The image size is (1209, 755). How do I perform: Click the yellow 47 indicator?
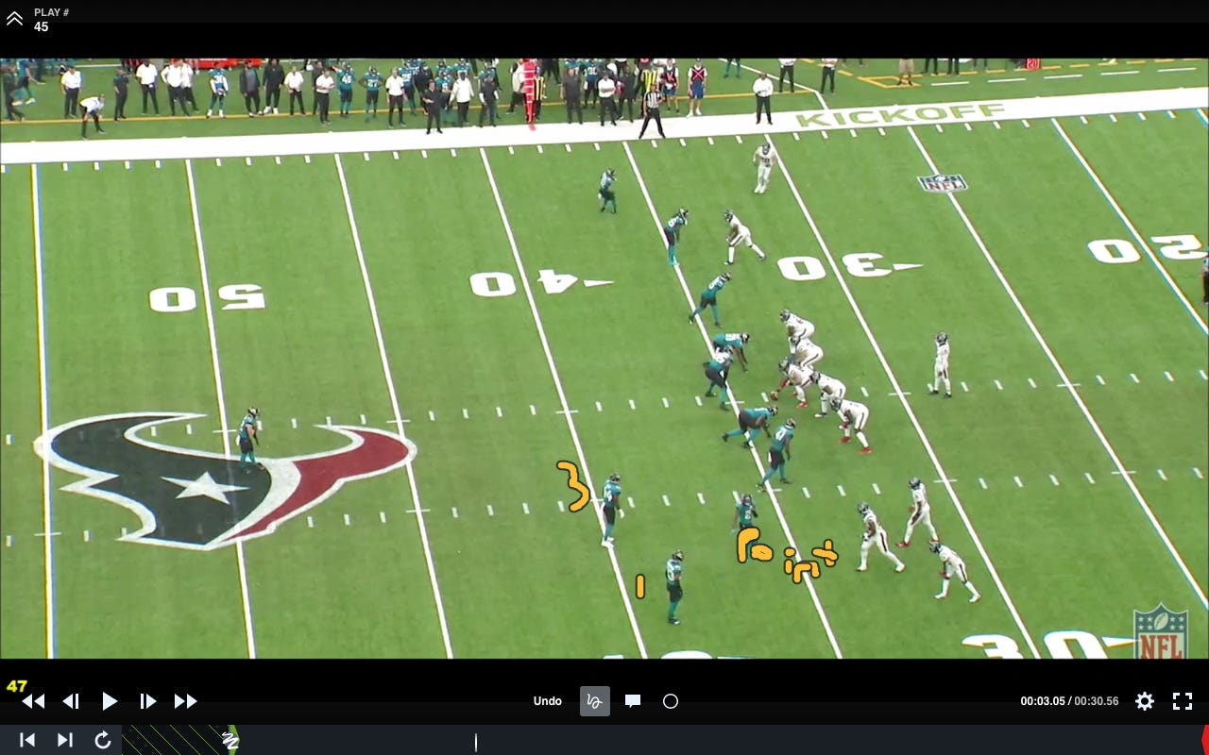click(17, 686)
